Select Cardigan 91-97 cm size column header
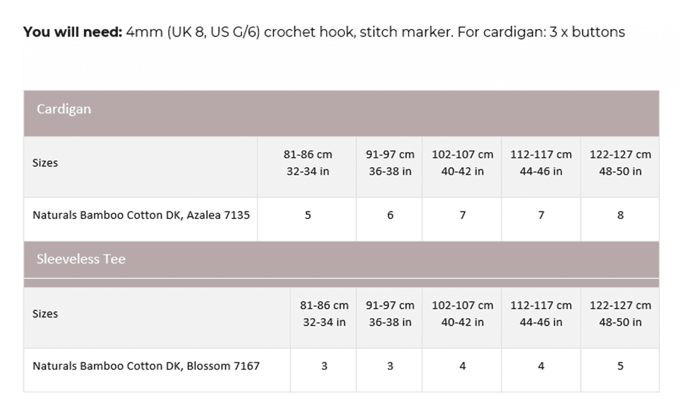 click(x=390, y=163)
